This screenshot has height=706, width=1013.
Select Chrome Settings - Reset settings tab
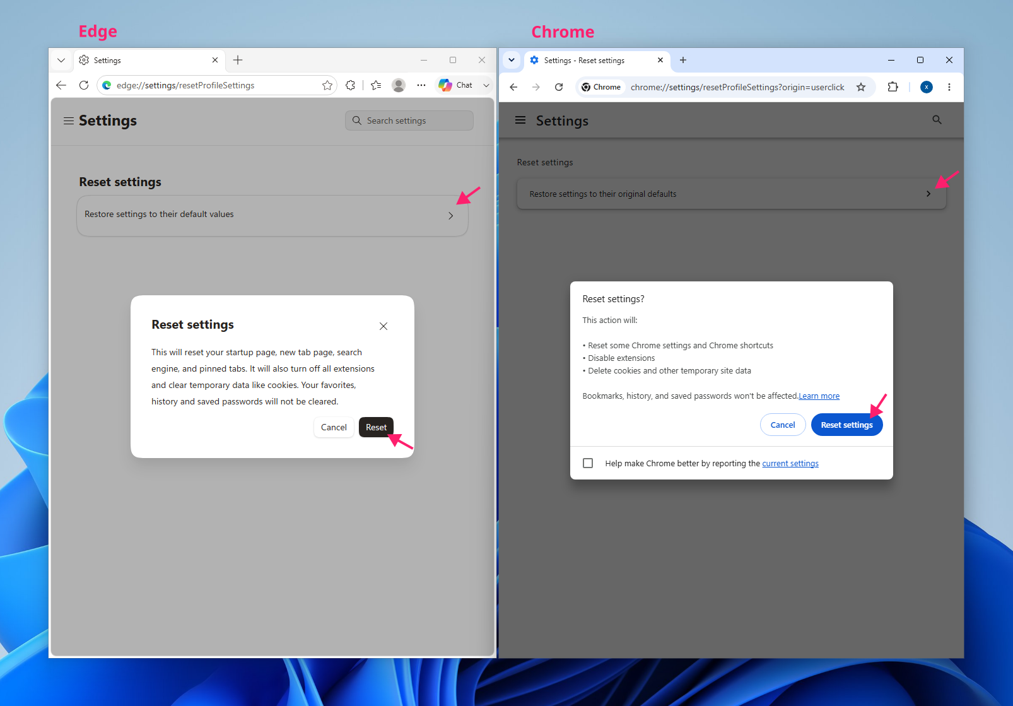[597, 61]
